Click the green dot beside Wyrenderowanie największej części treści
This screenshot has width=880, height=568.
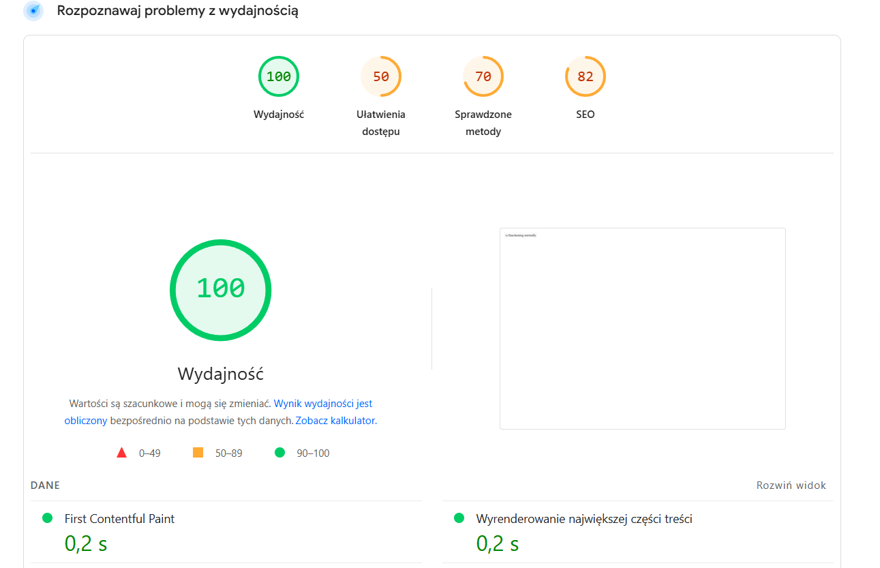click(x=459, y=518)
